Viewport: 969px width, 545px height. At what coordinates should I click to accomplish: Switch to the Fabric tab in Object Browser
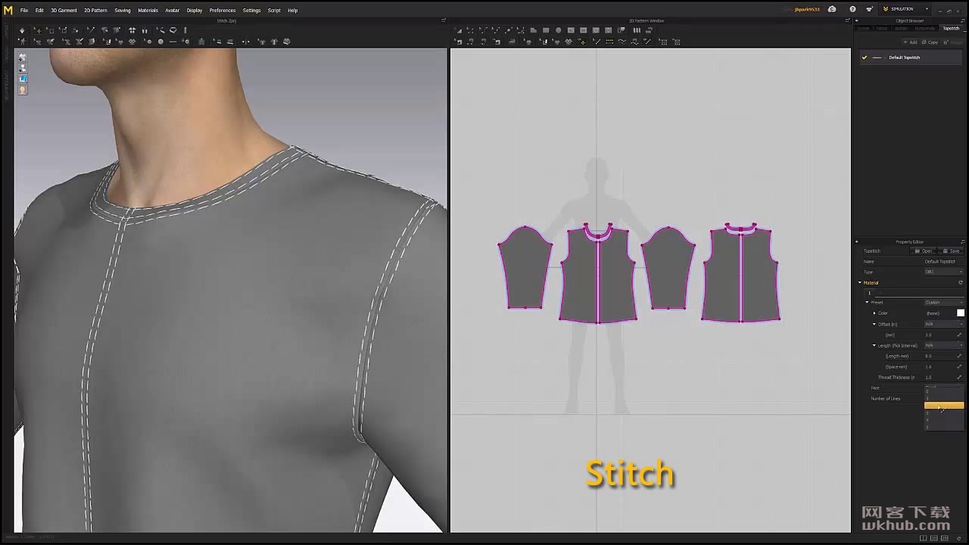(x=881, y=28)
